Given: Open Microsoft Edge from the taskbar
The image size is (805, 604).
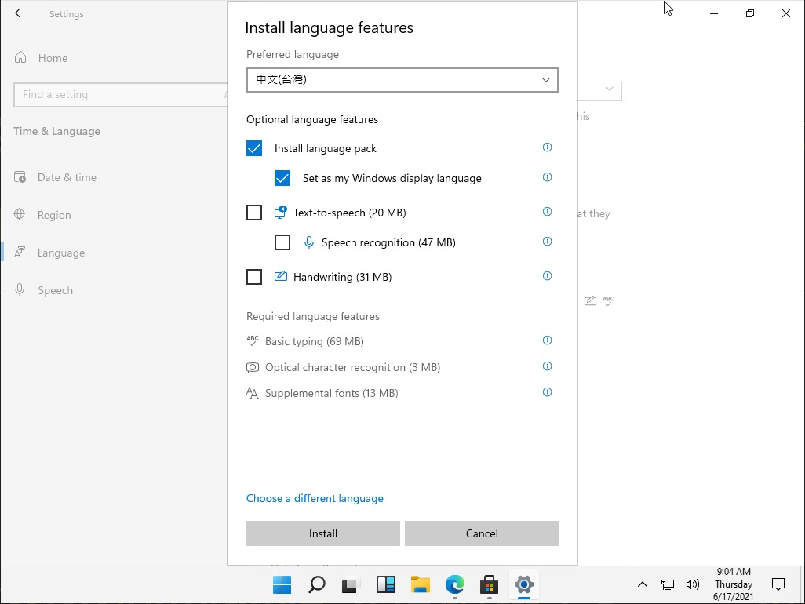Looking at the screenshot, I should [x=455, y=584].
